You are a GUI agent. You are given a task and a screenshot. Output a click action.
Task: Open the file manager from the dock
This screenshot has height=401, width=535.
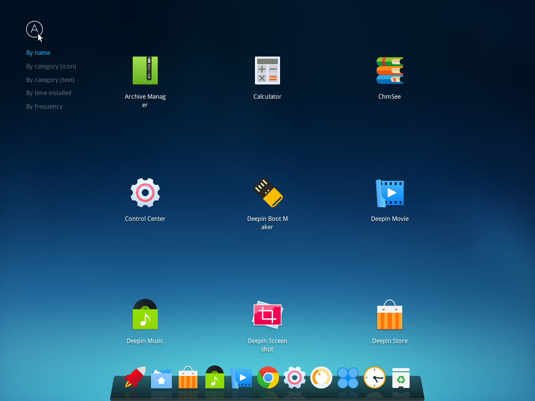click(161, 378)
